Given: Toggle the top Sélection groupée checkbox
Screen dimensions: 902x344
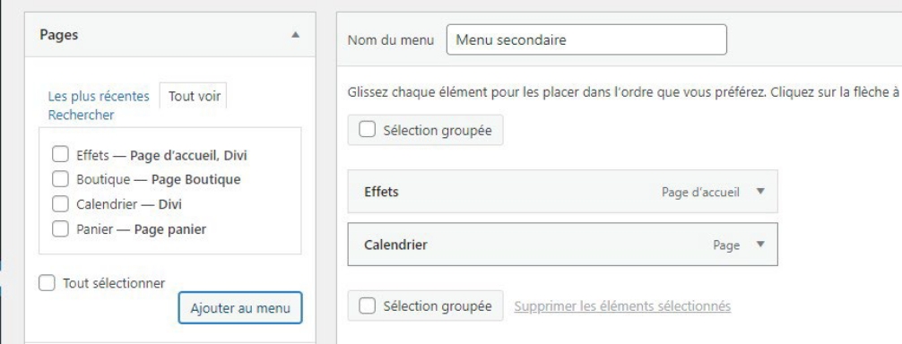Looking at the screenshot, I should tap(367, 130).
